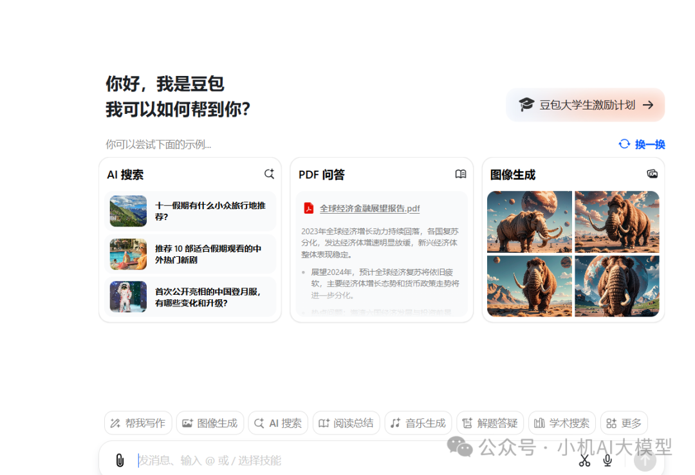Click the 展望2024年 bullet text
Screen dimensions: 695x475
pos(385,283)
